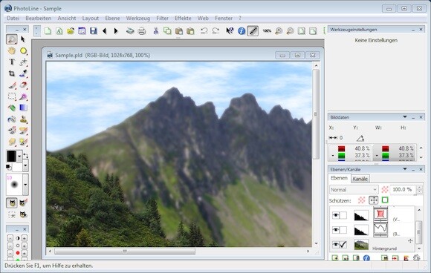Select the Hand pan tool
Viewport: 431px width, 273px height.
[12, 50]
